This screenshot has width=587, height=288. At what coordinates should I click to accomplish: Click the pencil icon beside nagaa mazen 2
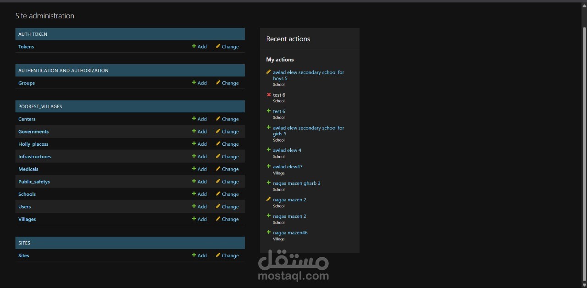click(268, 199)
